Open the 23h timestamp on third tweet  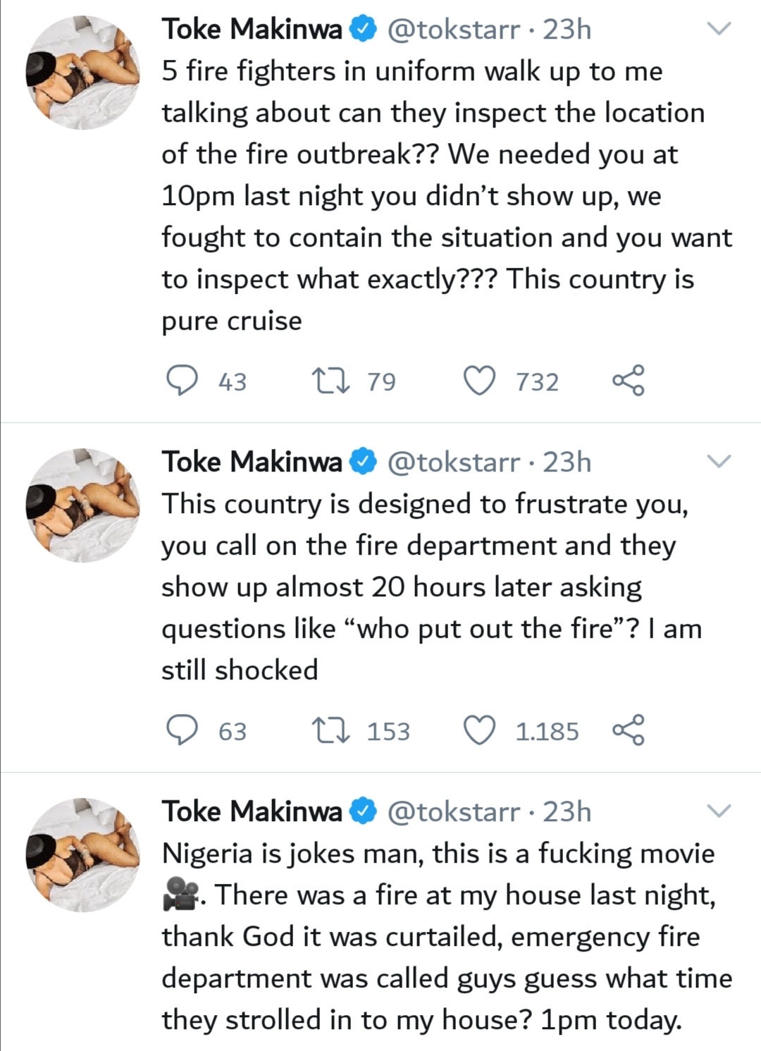click(x=567, y=812)
